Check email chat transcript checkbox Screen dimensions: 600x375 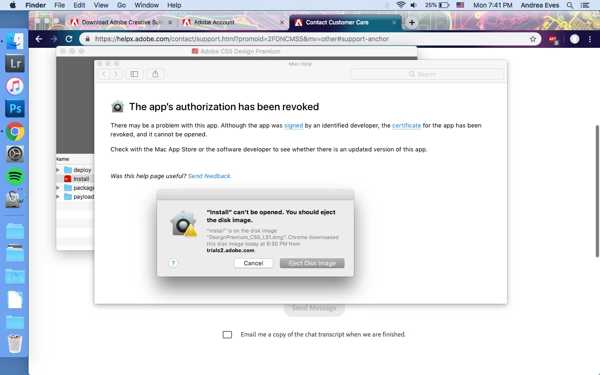point(227,335)
